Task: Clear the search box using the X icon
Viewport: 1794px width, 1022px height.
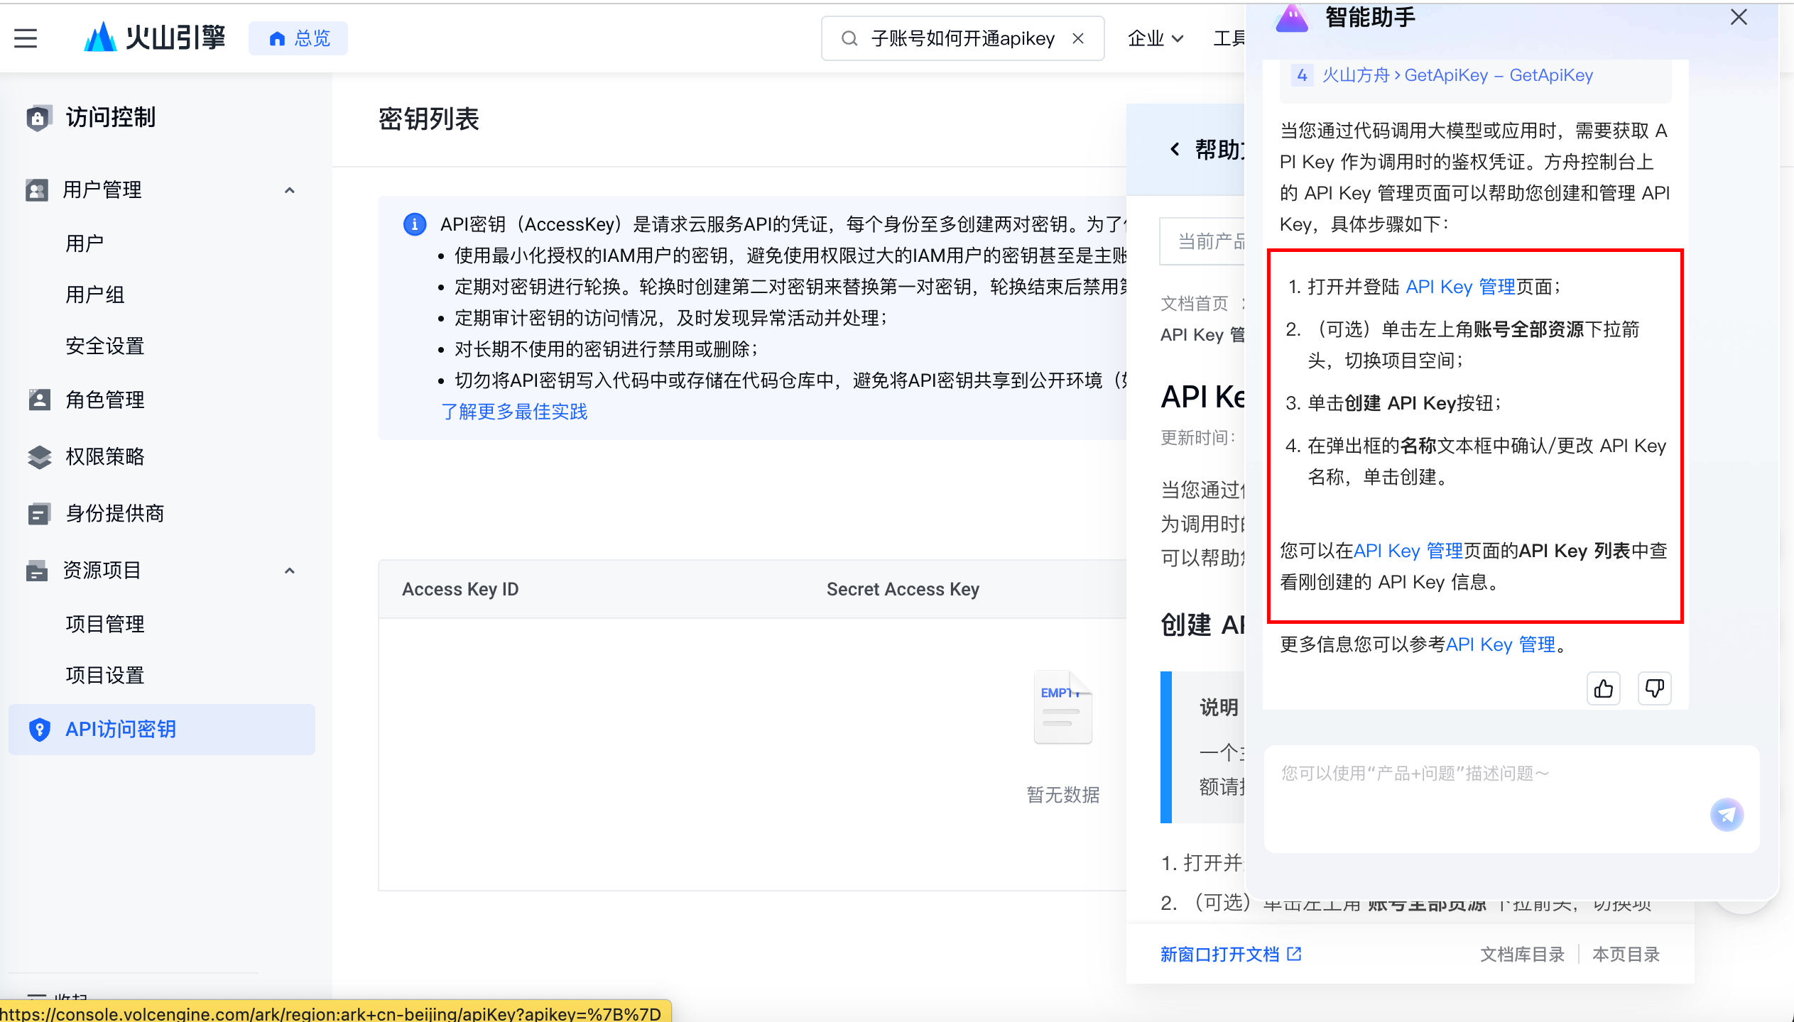Action: (x=1079, y=38)
